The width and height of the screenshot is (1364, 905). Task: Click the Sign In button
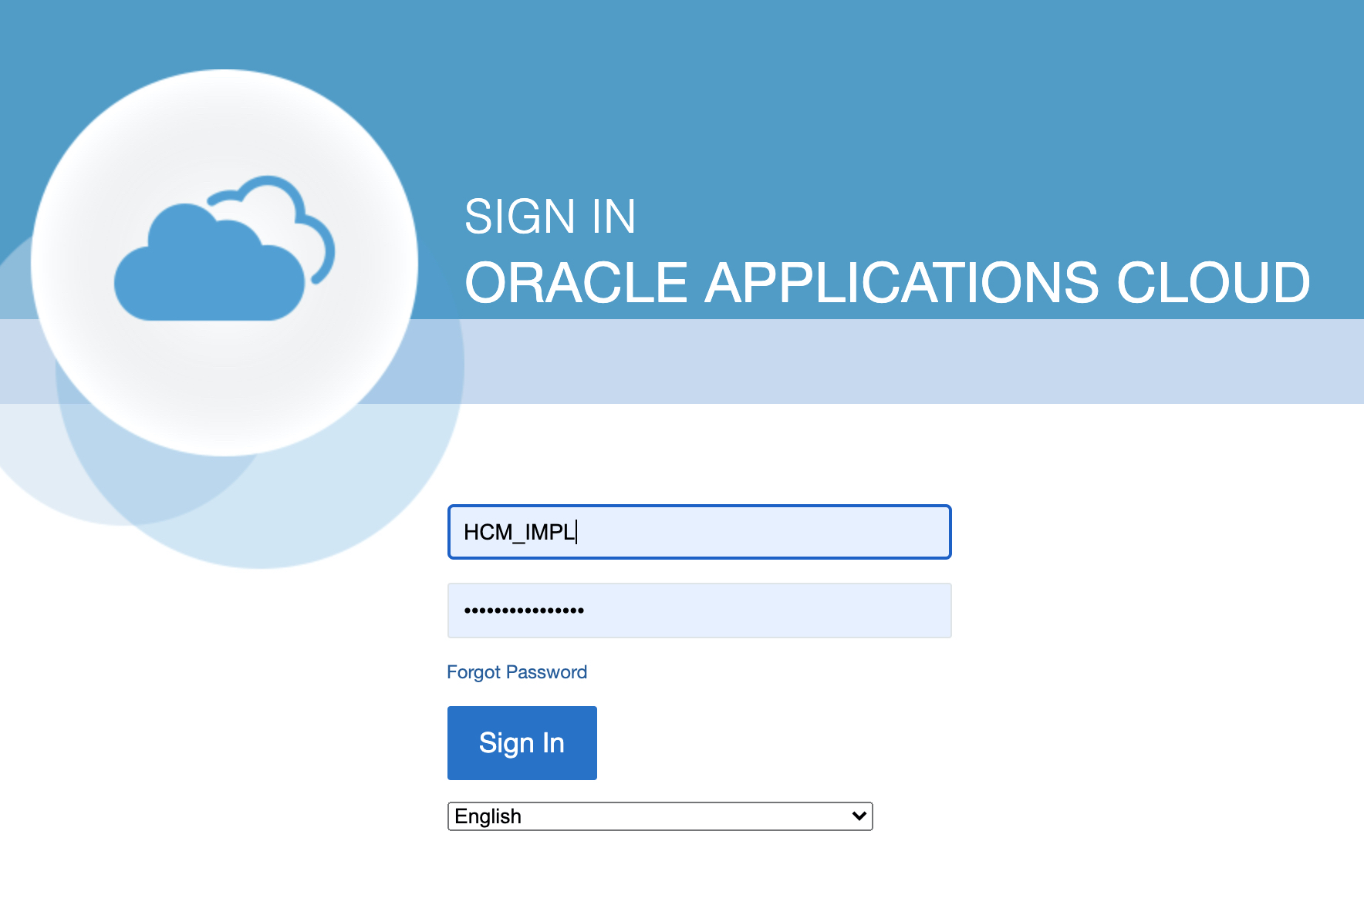522,743
